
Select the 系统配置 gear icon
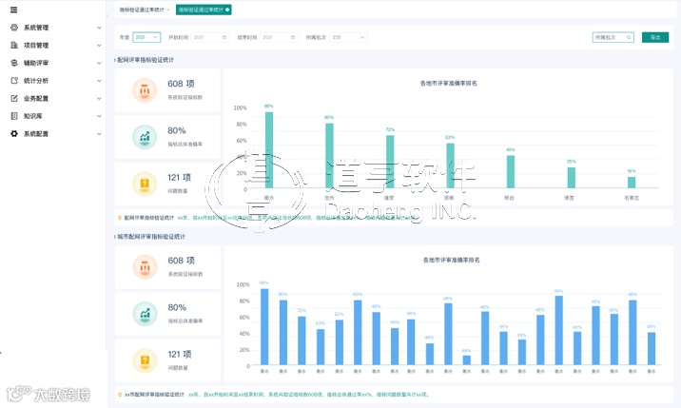point(14,134)
